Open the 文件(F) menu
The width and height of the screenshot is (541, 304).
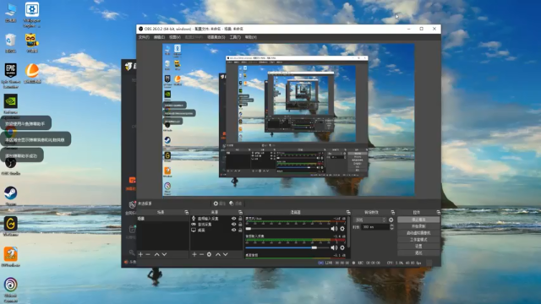point(144,37)
